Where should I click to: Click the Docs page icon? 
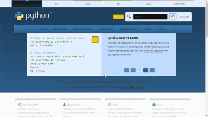click(x=109, y=104)
